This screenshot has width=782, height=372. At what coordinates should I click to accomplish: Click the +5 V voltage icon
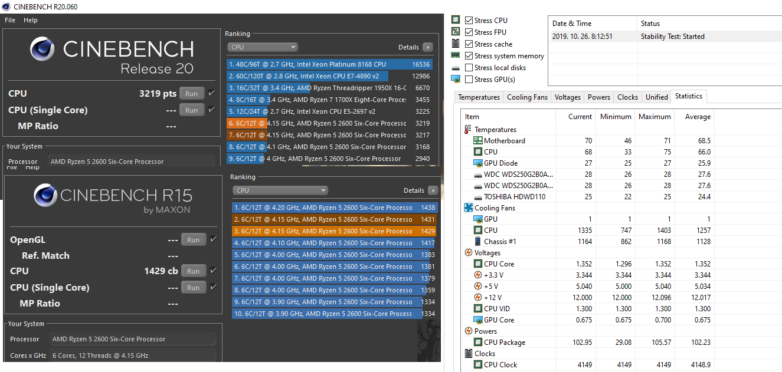(478, 286)
